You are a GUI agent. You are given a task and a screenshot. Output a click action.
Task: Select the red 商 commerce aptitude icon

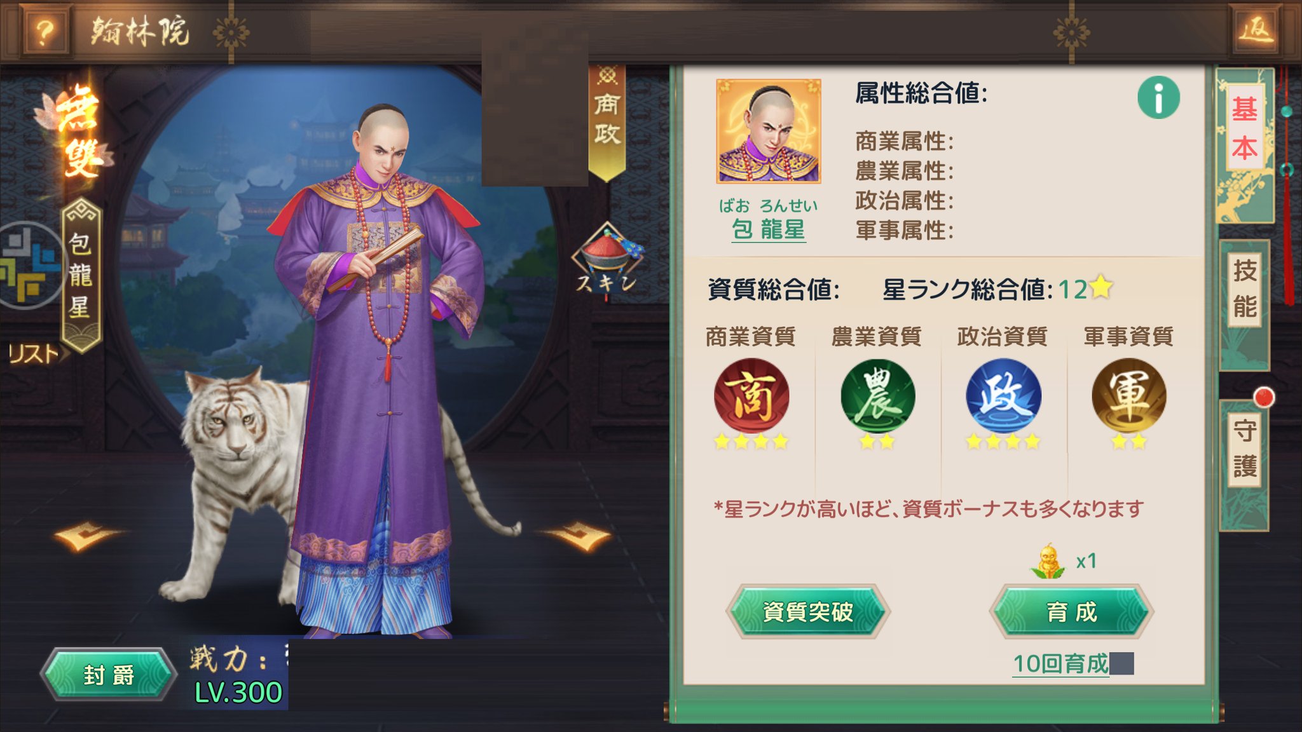point(751,396)
